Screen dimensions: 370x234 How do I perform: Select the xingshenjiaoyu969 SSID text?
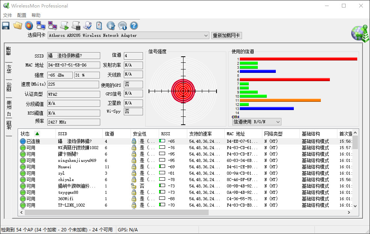pyautogui.click(x=77, y=160)
